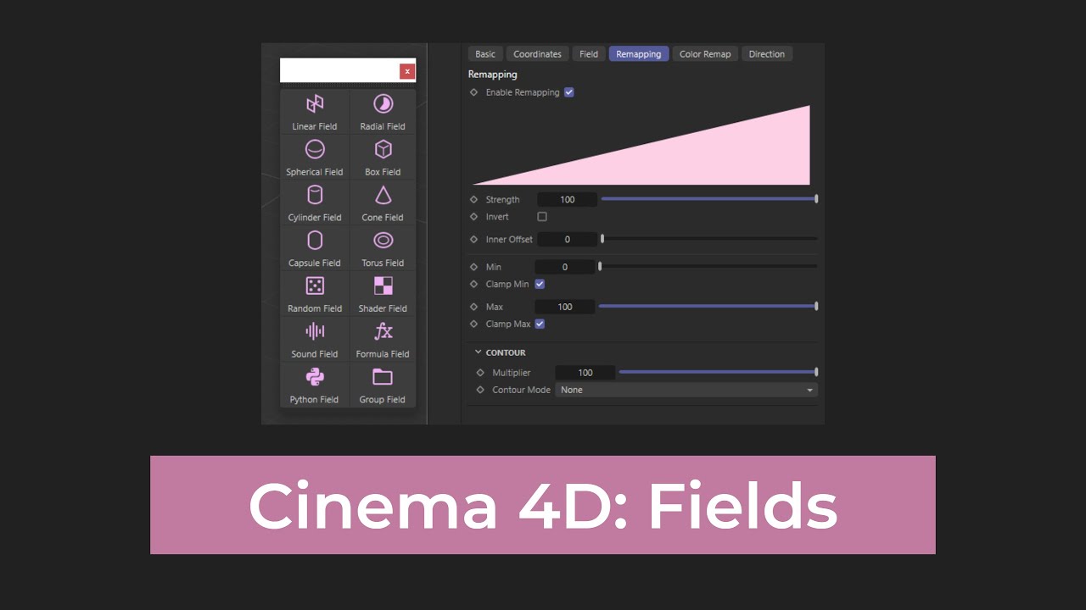Open the Contour Mode dropdown
1086x610 pixels.
[x=686, y=390]
